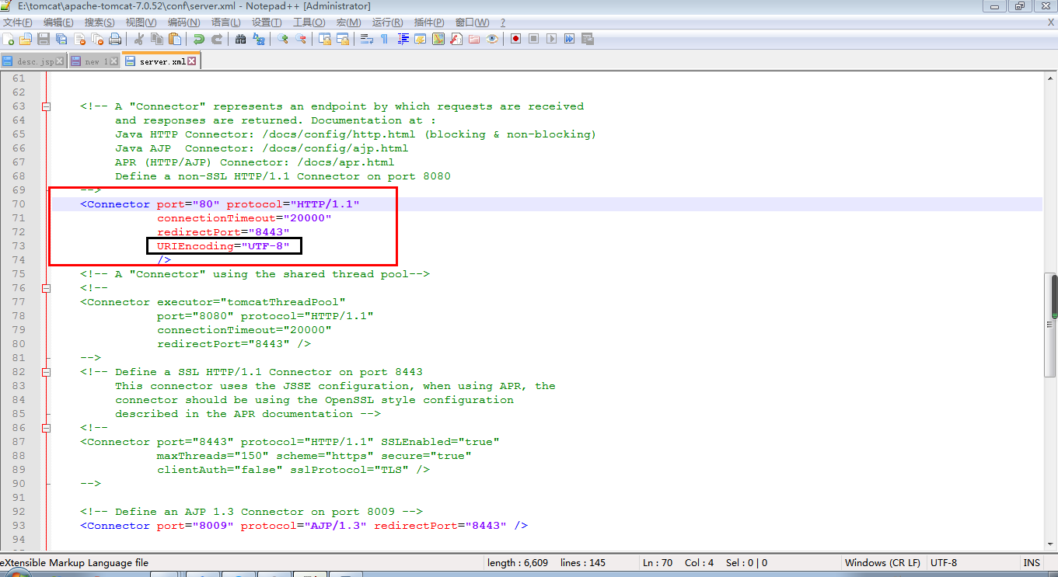Open the 语言(L) language menu
1058x577 pixels.
pos(225,23)
